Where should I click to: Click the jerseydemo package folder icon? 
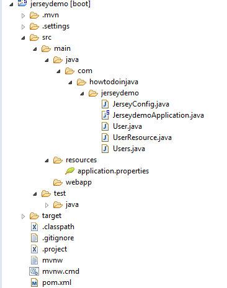tap(93, 94)
